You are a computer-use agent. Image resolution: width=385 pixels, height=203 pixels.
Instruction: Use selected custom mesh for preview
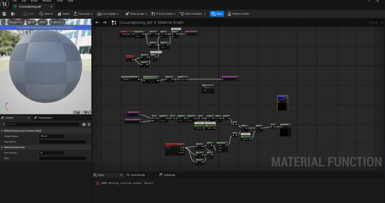(x=89, y=112)
